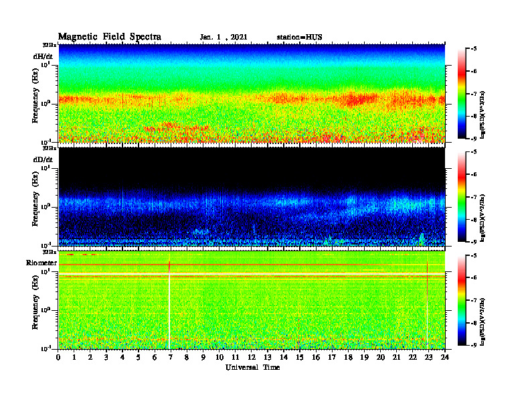The height and width of the screenshot is (410, 530).
Task: Select hour "22" on the time axis
Action: pos(413,357)
